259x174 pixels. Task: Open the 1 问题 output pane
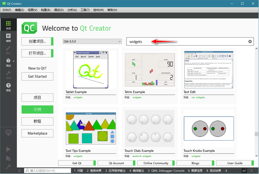pyautogui.click(x=78, y=171)
